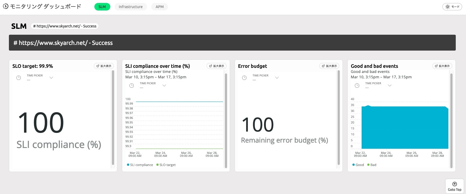
Task: Toggle the SLO target legend series
Action: 166,165
